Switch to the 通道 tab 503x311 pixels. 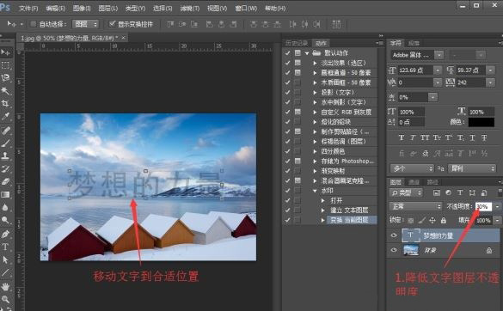[x=414, y=182]
